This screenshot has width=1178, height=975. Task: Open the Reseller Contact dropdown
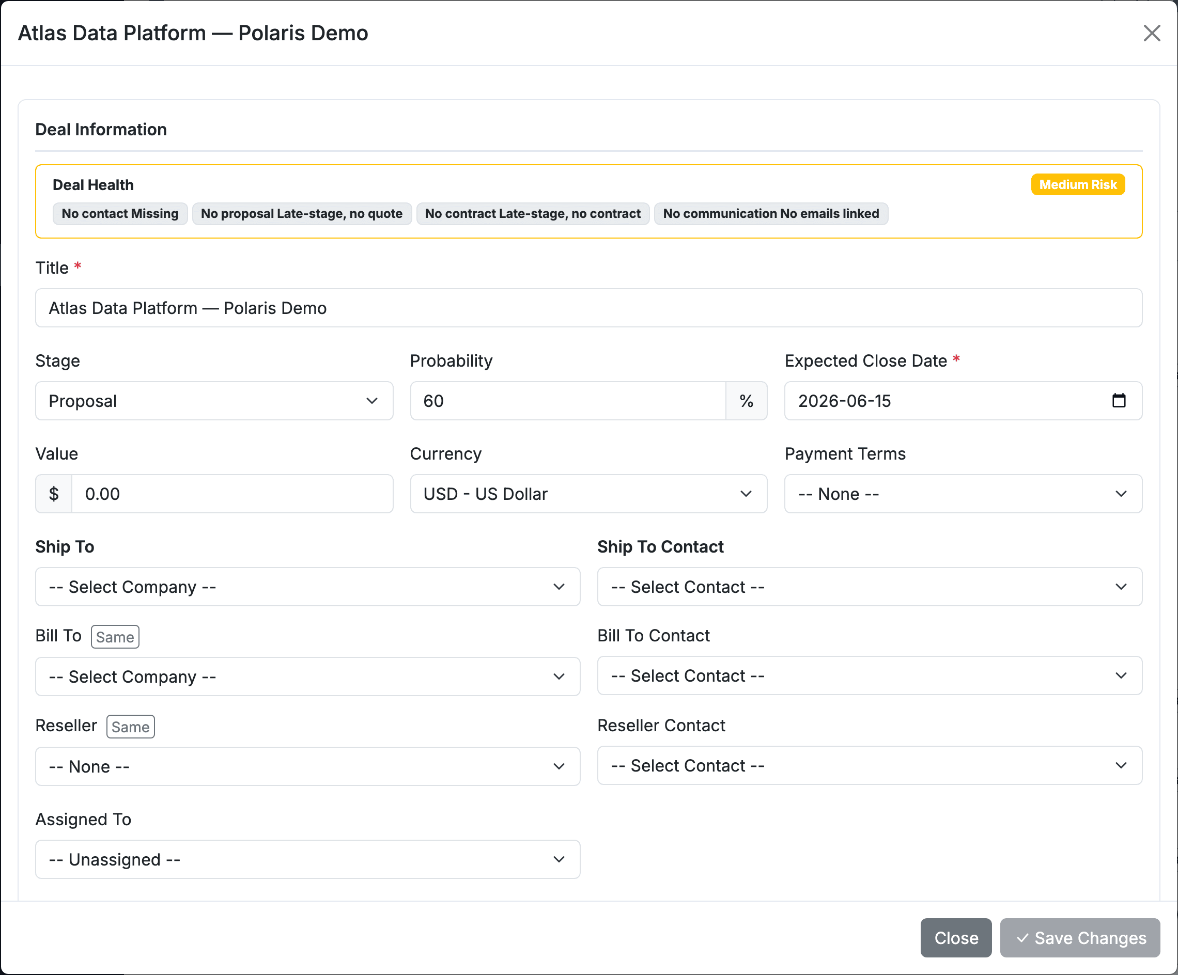click(x=870, y=765)
